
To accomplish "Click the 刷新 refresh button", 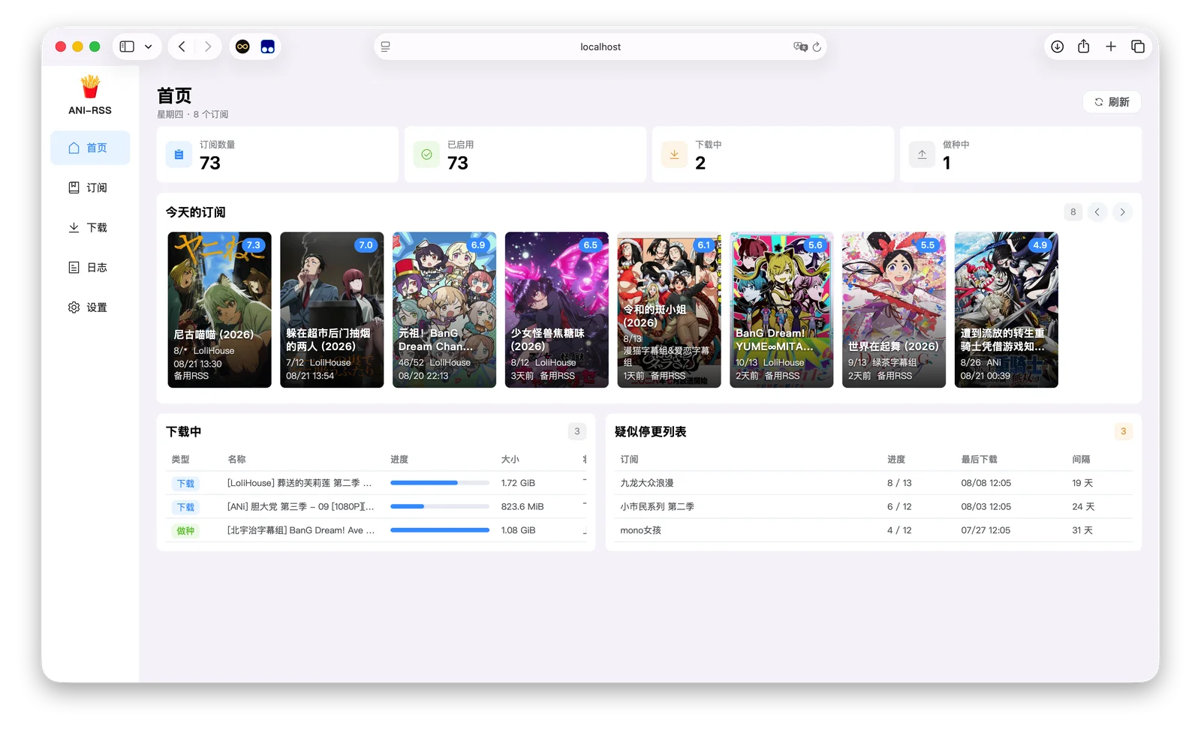I will pos(1112,102).
